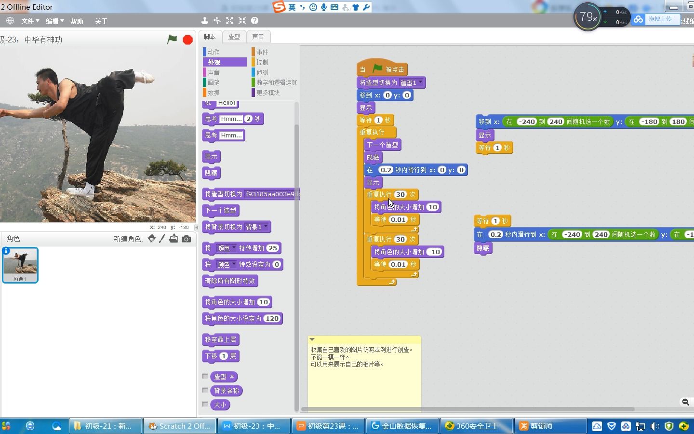Open the 帮助 menu

tap(77, 21)
